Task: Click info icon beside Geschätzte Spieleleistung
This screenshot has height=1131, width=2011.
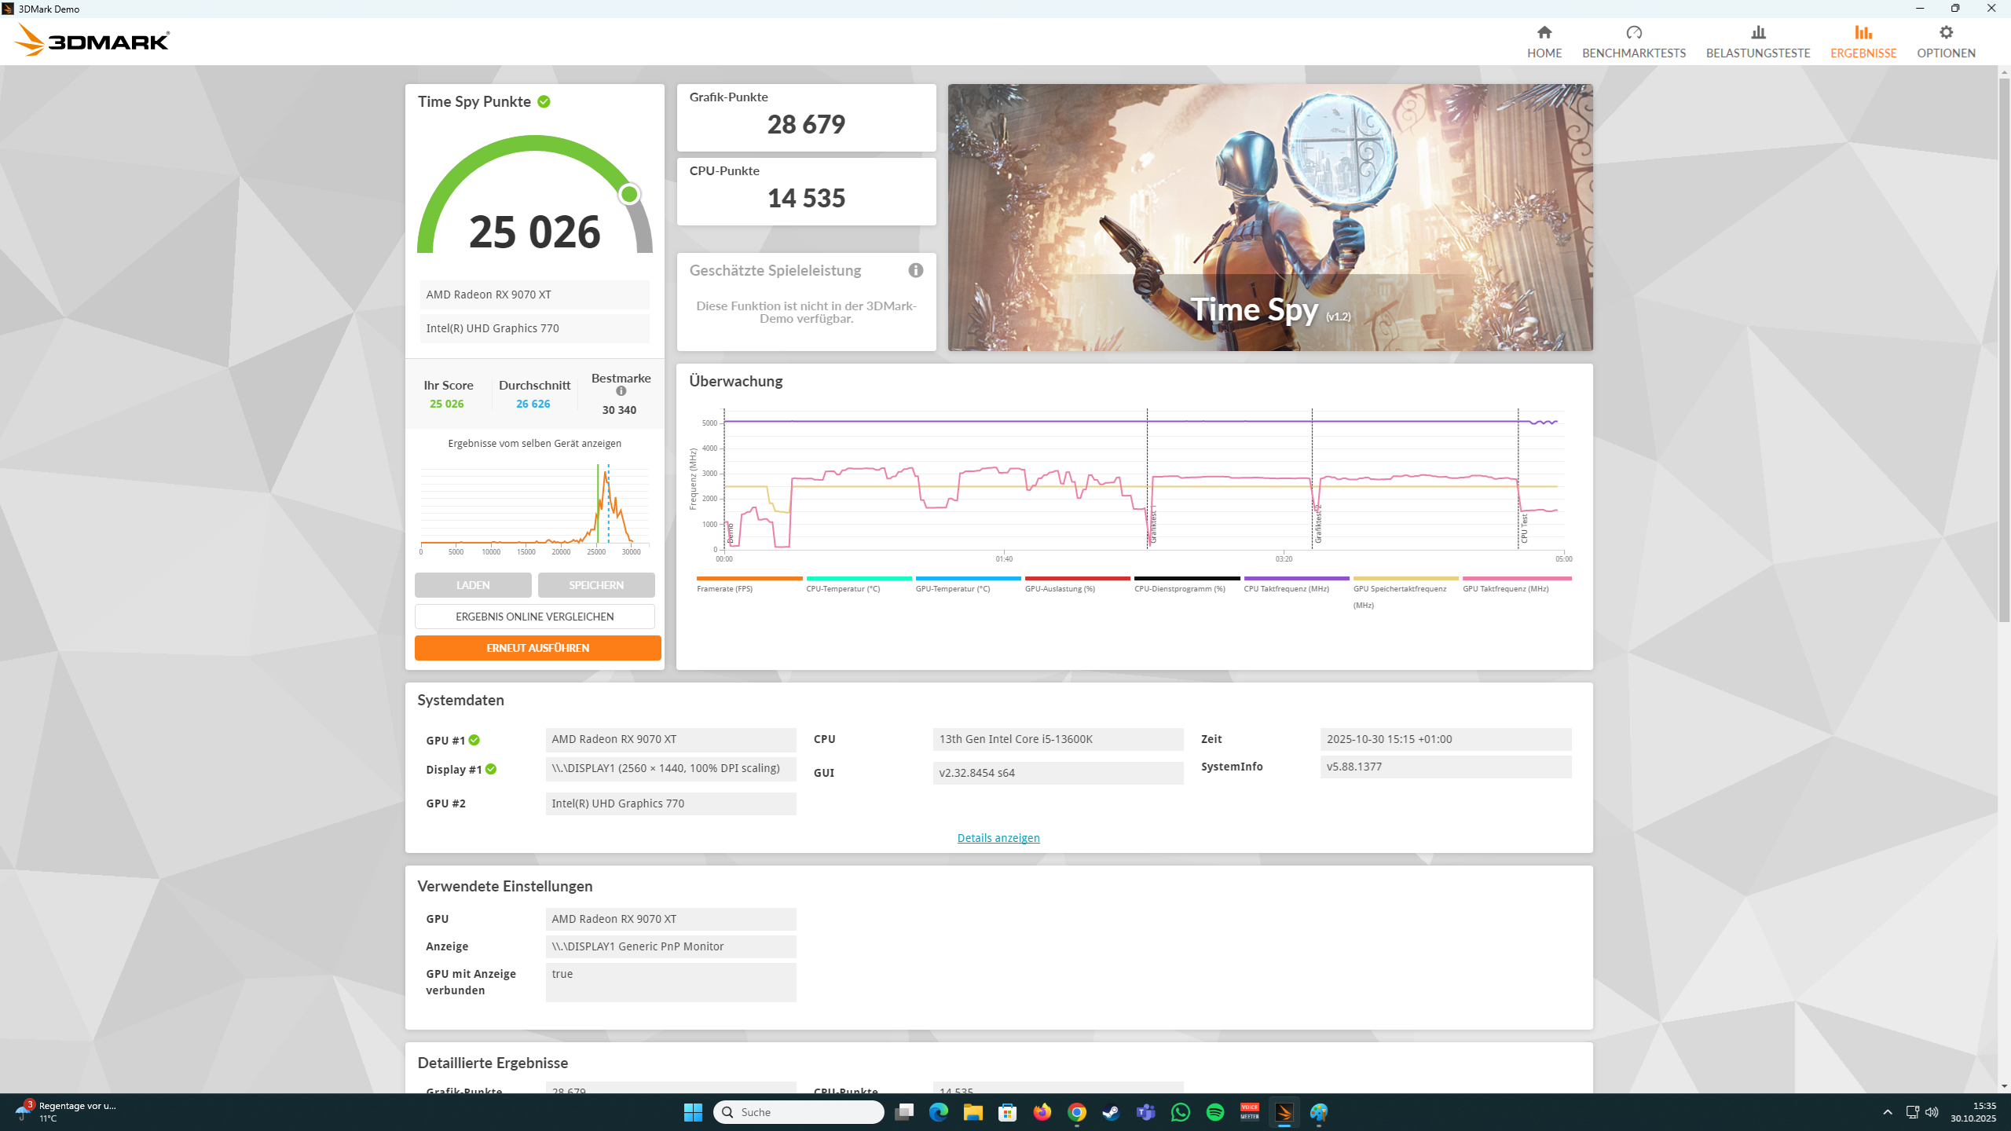Action: click(915, 270)
